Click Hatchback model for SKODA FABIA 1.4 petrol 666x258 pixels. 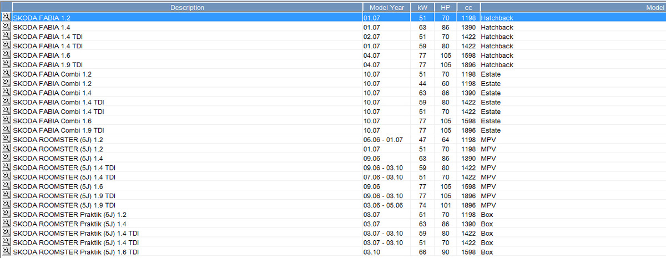(497, 27)
